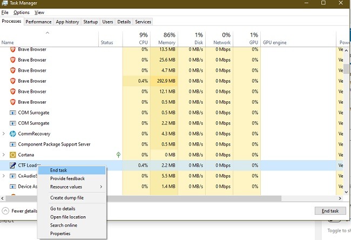Select Create dump file

pyautogui.click(x=72, y=198)
